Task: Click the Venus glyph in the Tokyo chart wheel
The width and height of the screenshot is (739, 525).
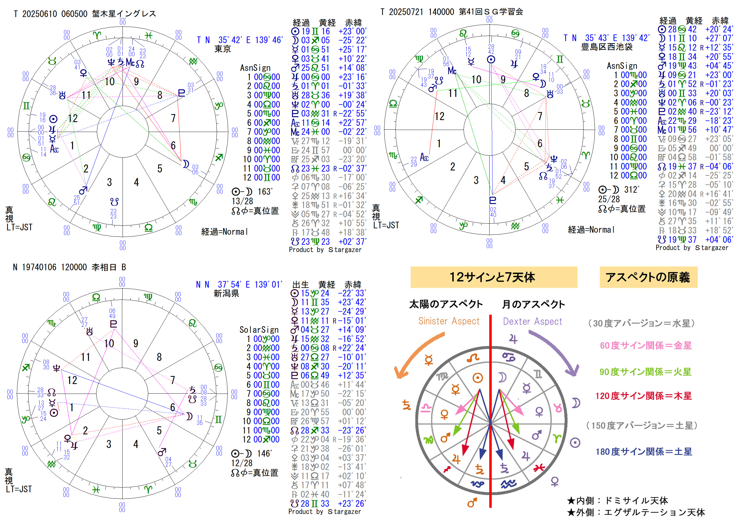Action: [83, 73]
